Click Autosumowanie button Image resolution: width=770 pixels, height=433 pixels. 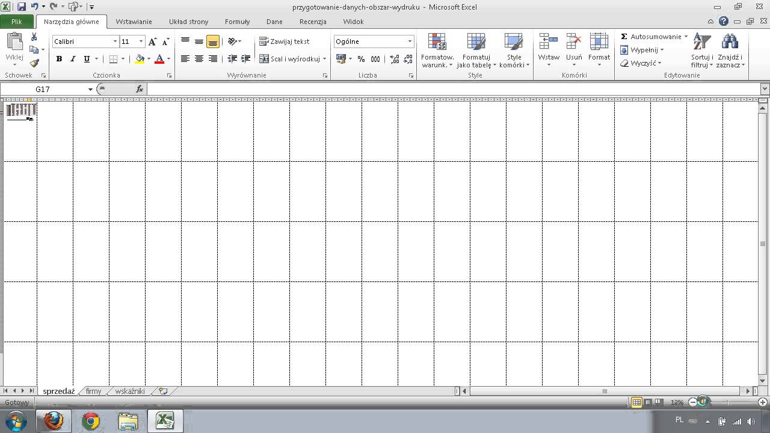(654, 37)
